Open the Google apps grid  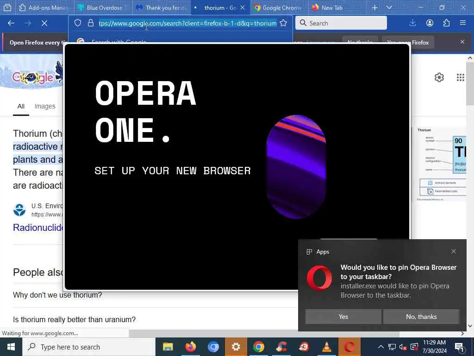(x=461, y=77)
